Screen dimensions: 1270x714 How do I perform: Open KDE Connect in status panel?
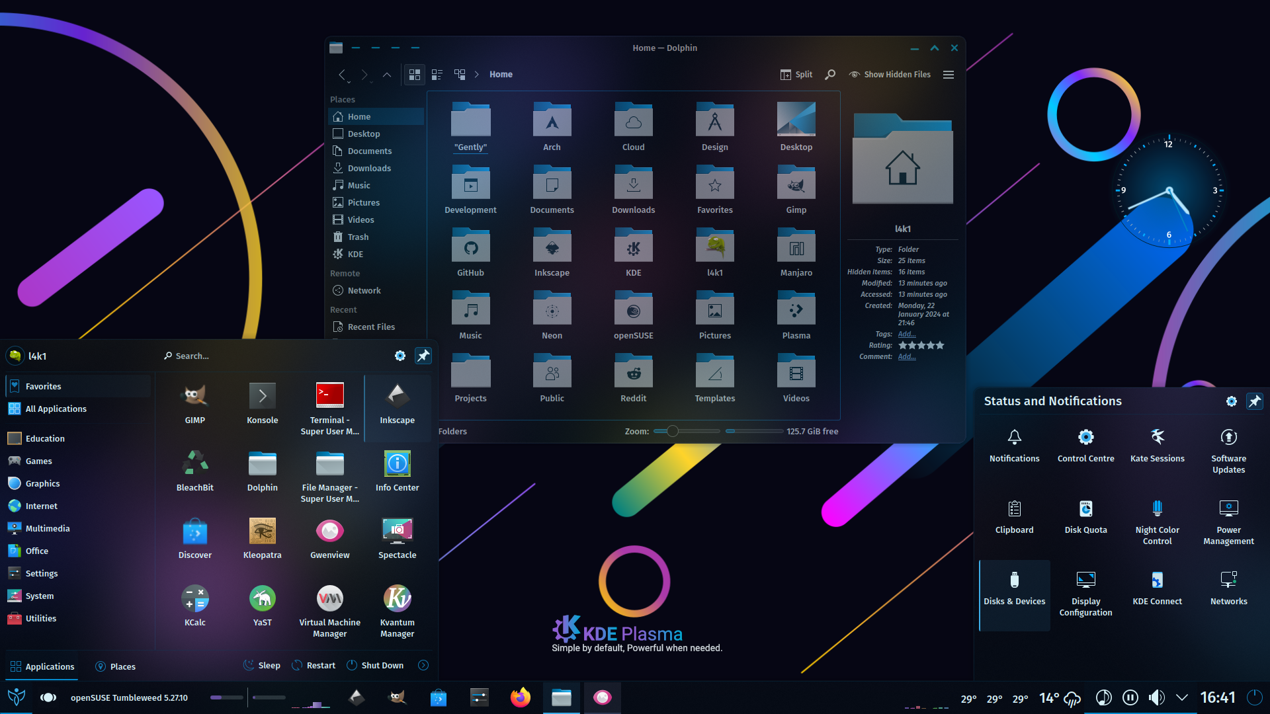[x=1157, y=589]
